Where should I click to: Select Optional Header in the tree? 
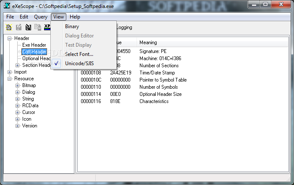[37, 58]
